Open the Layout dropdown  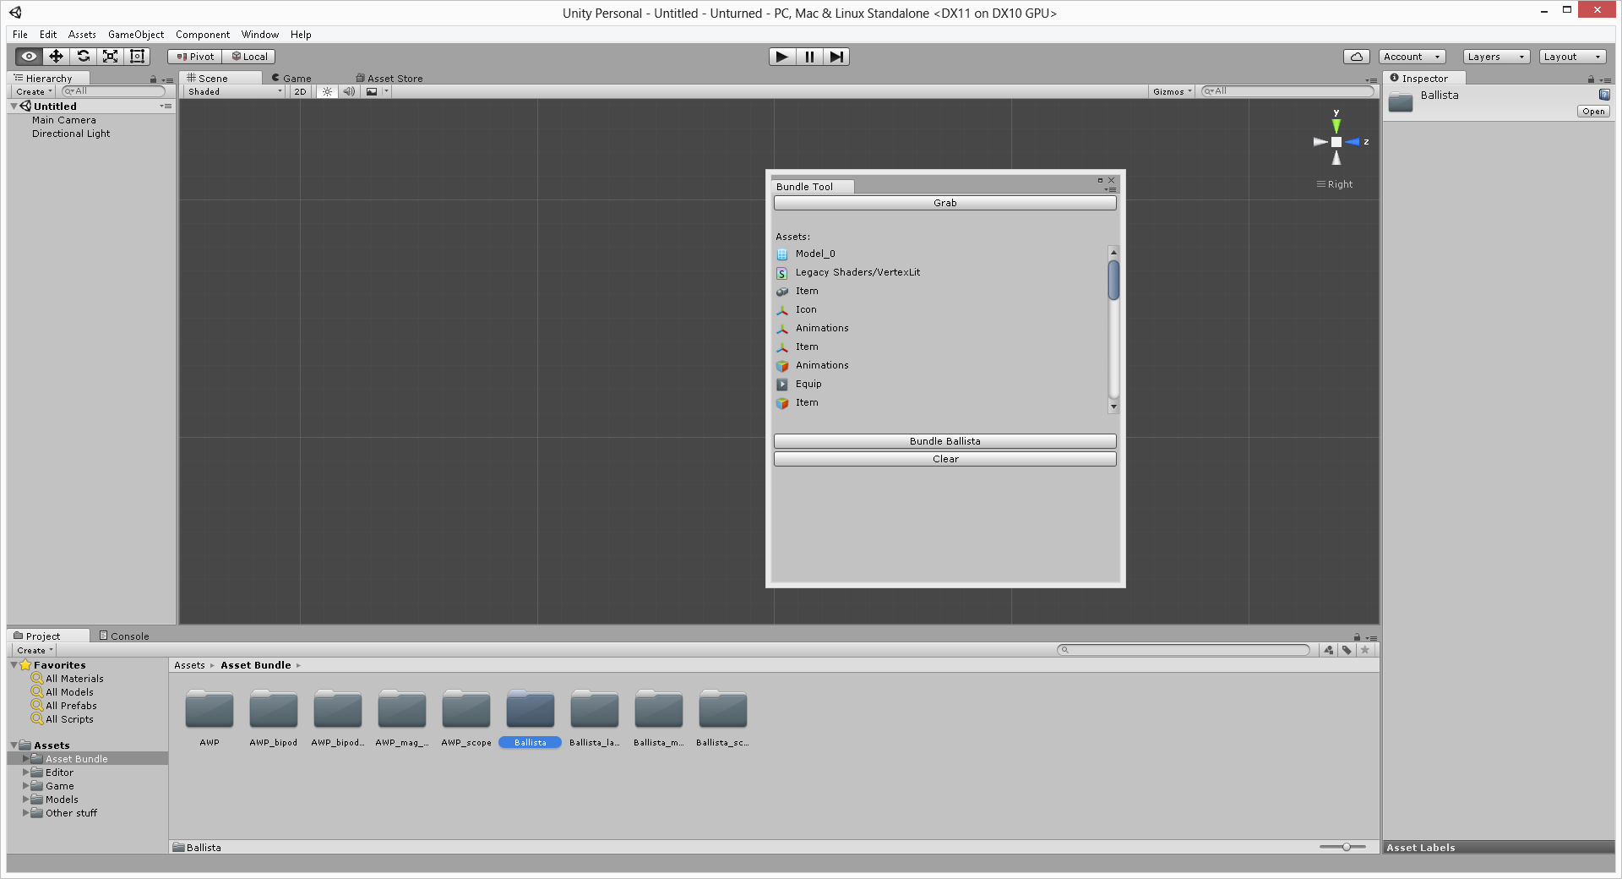click(1572, 57)
